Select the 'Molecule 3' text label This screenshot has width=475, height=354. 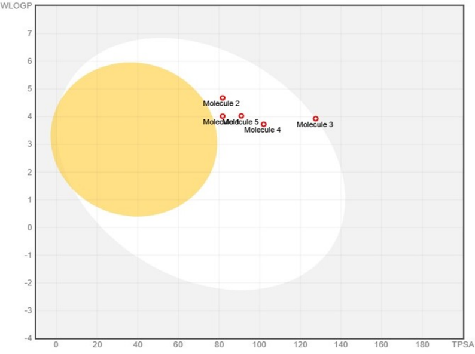pyautogui.click(x=315, y=125)
